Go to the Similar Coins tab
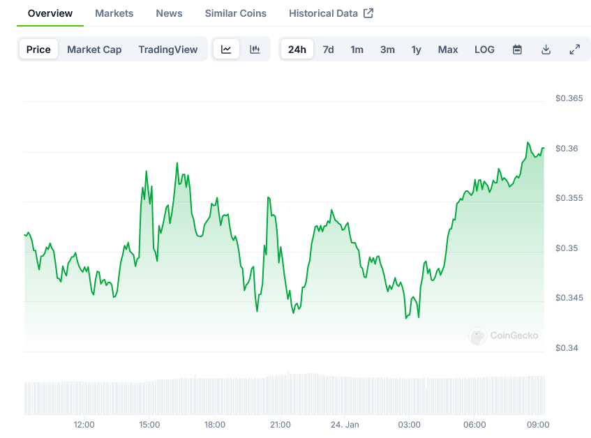The image size is (591, 438). pos(235,13)
